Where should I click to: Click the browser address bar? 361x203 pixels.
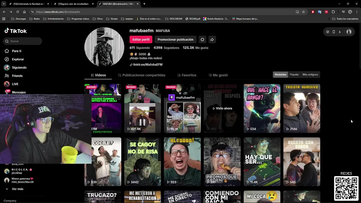pos(164,12)
